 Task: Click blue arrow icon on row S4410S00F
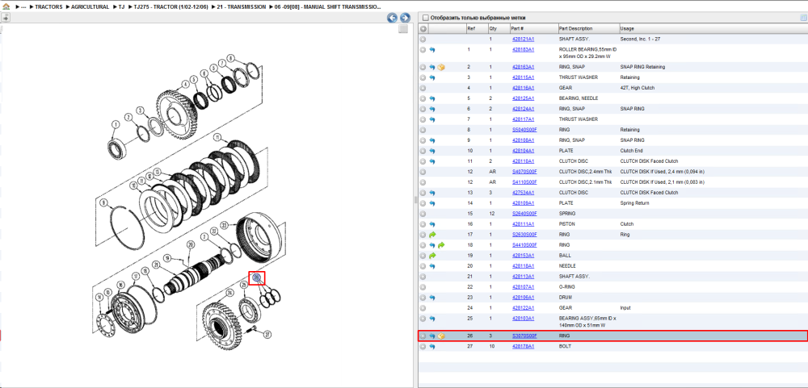tap(431, 245)
